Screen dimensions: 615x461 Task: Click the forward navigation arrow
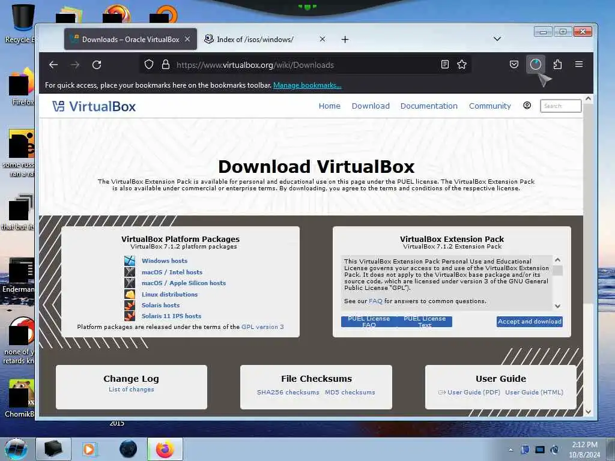75,65
